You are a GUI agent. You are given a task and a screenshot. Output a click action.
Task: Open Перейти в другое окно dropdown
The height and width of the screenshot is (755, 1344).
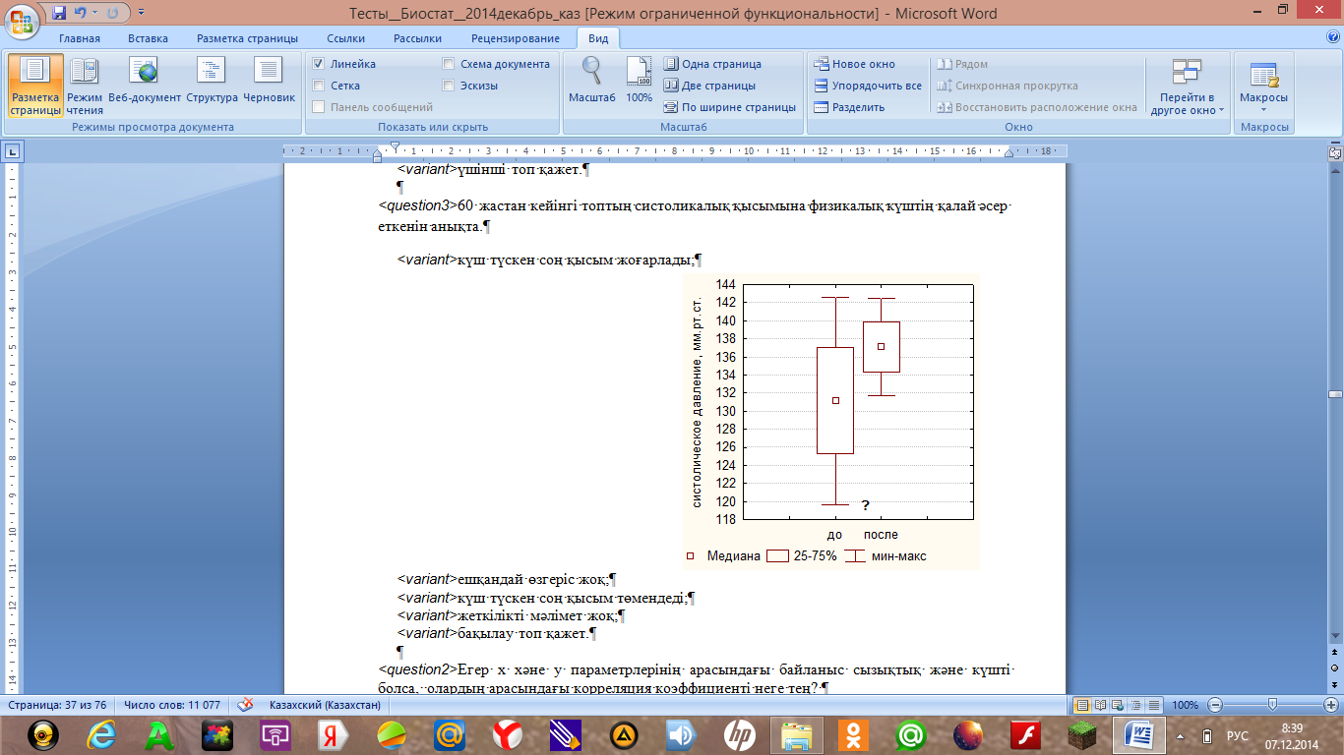pos(1187,87)
